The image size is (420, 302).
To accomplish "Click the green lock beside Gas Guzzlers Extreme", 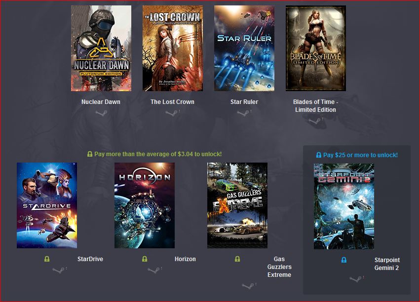I will (x=237, y=259).
